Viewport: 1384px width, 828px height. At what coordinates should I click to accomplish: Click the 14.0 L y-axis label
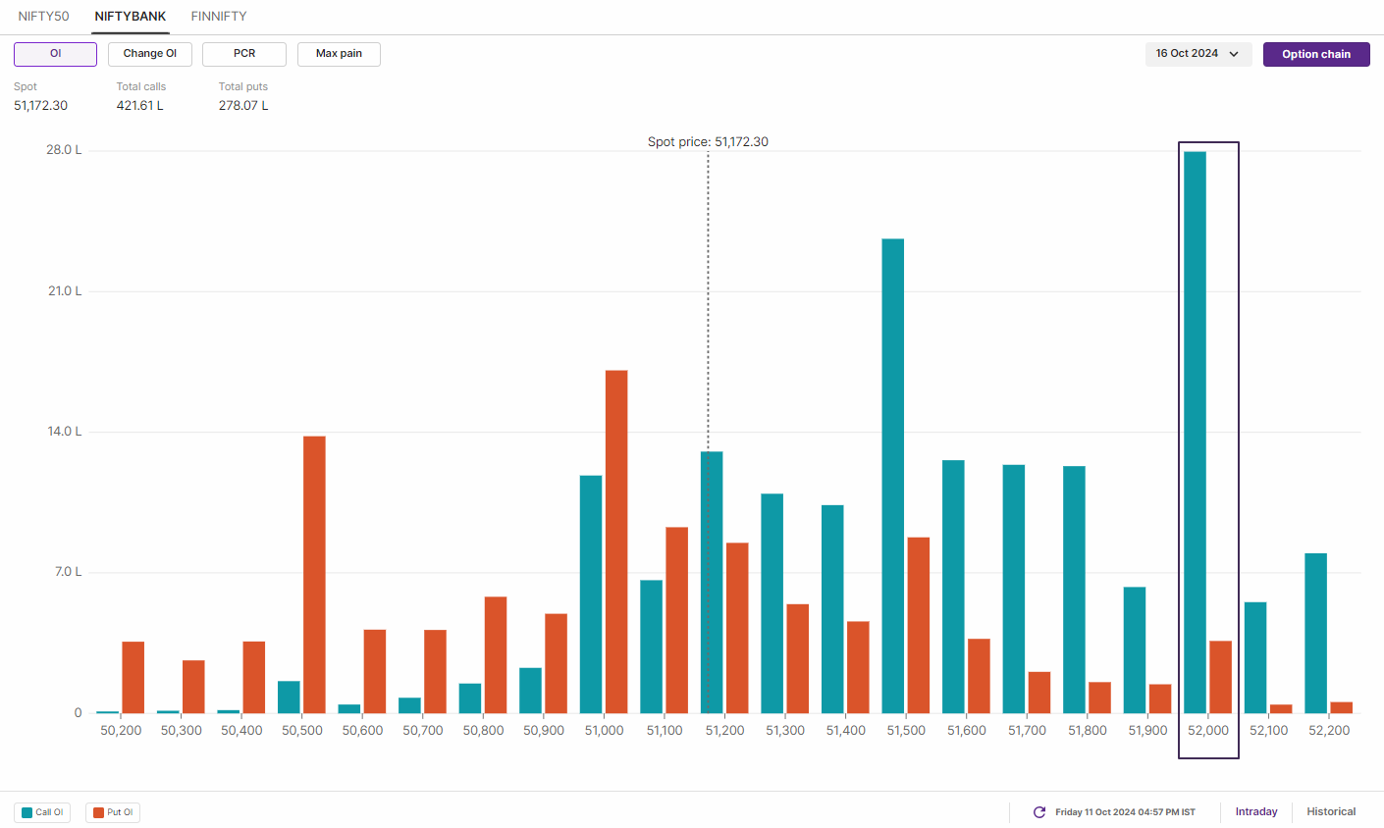click(65, 432)
